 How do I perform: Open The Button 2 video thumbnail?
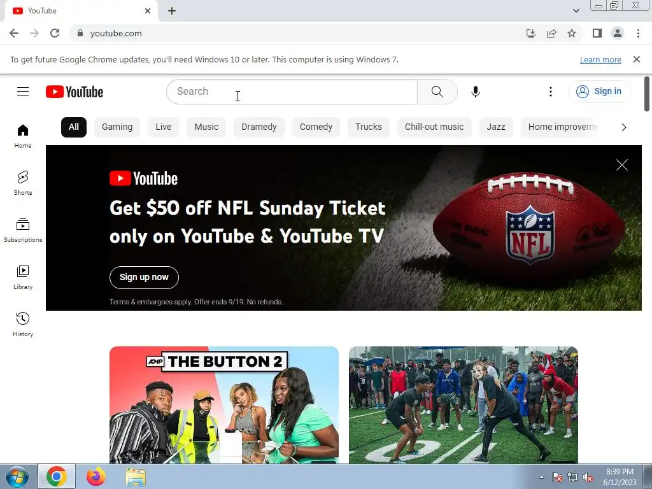(224, 405)
